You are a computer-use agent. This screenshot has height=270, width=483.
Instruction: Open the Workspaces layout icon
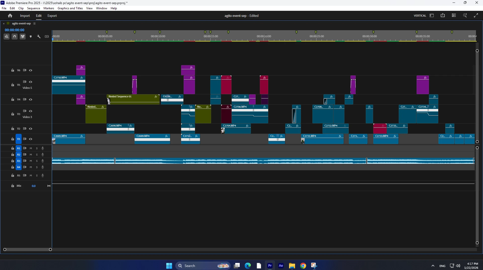(432, 16)
